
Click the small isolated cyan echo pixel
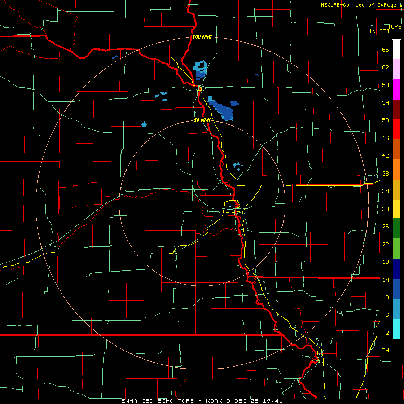189,162
